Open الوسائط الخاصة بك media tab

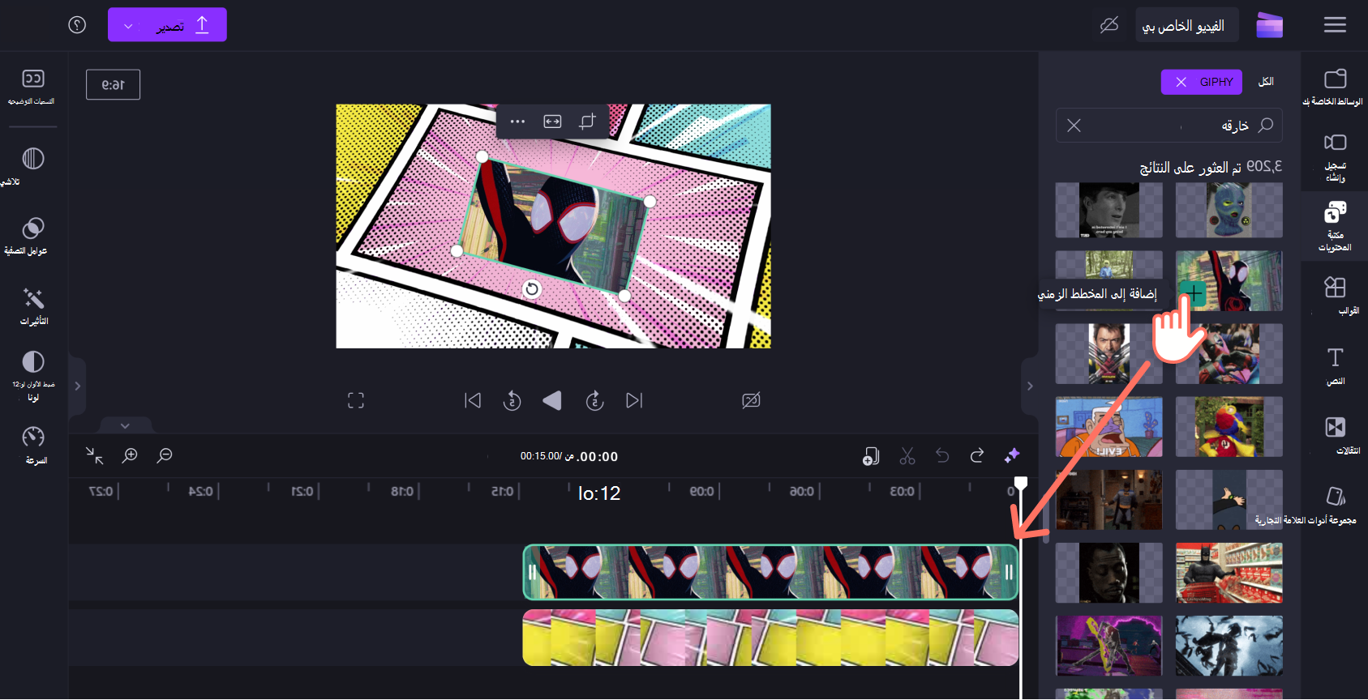tap(1334, 87)
